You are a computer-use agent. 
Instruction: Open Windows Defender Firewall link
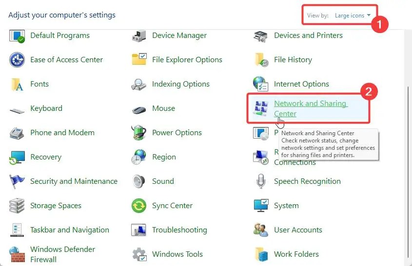point(62,254)
